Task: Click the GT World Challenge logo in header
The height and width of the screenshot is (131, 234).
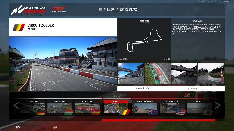Action: [x=59, y=9]
